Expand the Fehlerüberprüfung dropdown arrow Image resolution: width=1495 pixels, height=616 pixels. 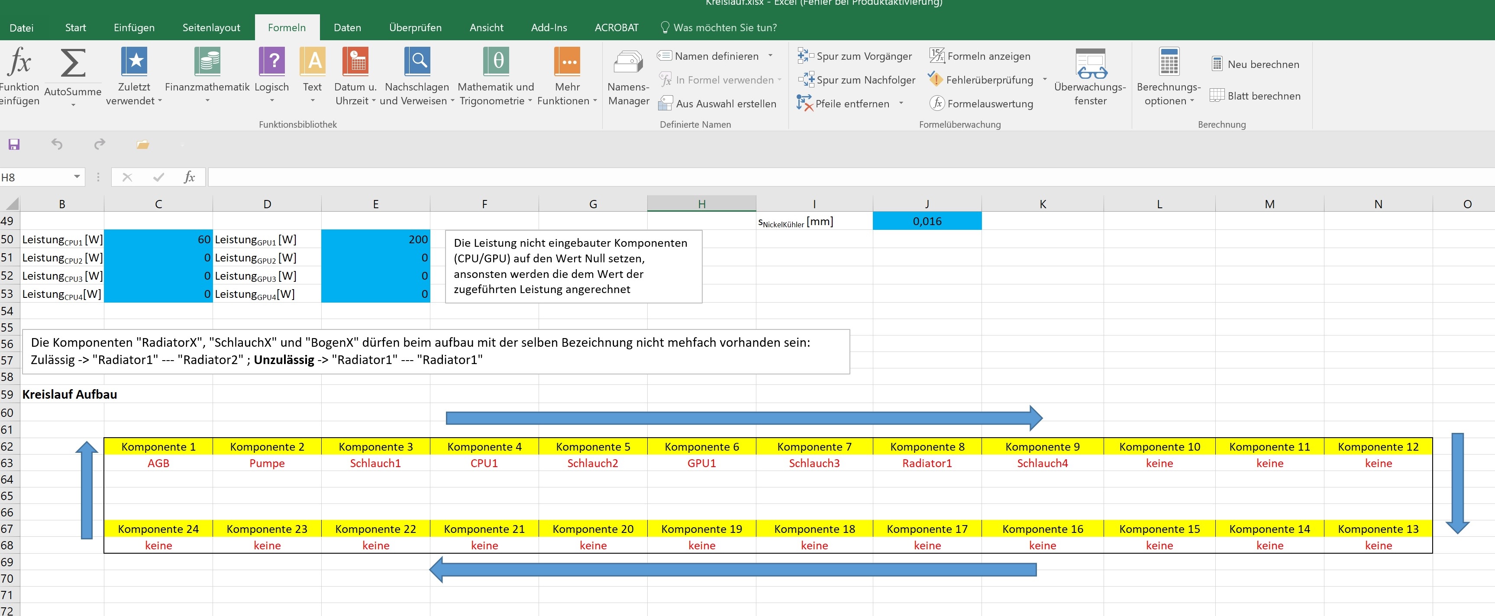(x=1045, y=80)
